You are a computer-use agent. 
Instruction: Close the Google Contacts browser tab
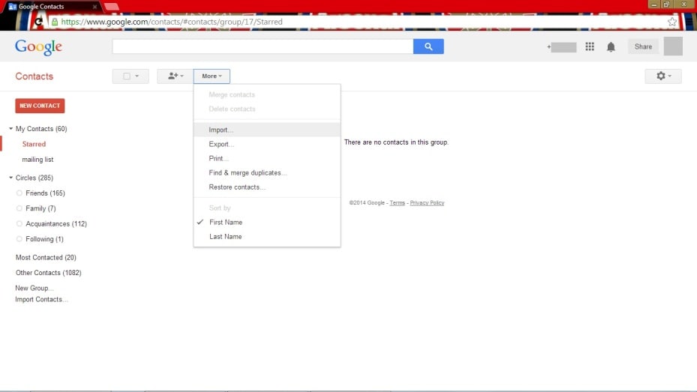[x=95, y=7]
